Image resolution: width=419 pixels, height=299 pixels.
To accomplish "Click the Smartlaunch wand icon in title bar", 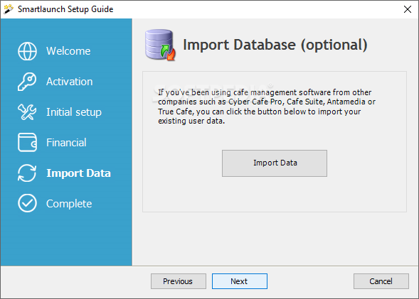I will point(9,9).
